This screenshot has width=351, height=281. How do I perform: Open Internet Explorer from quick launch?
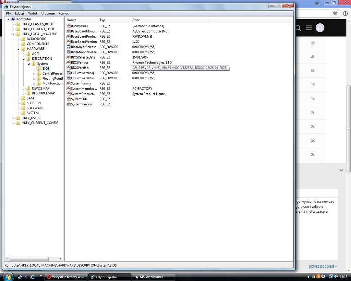[33, 277]
